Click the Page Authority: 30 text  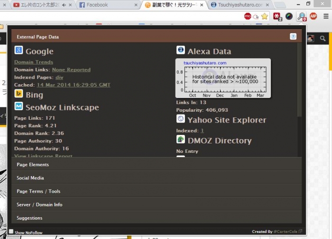tap(38, 141)
